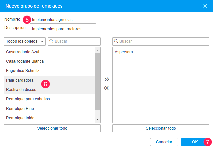The image size is (213, 149).
Task: Click the move-right double arrow icon
Action: 106,80
